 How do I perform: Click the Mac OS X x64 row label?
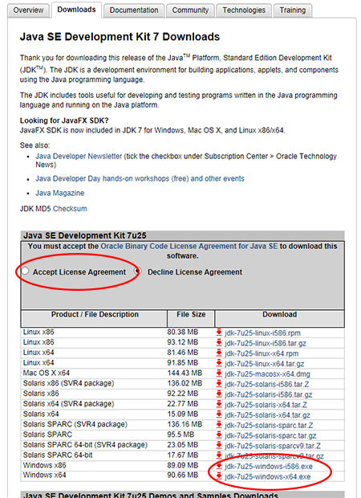coord(47,373)
